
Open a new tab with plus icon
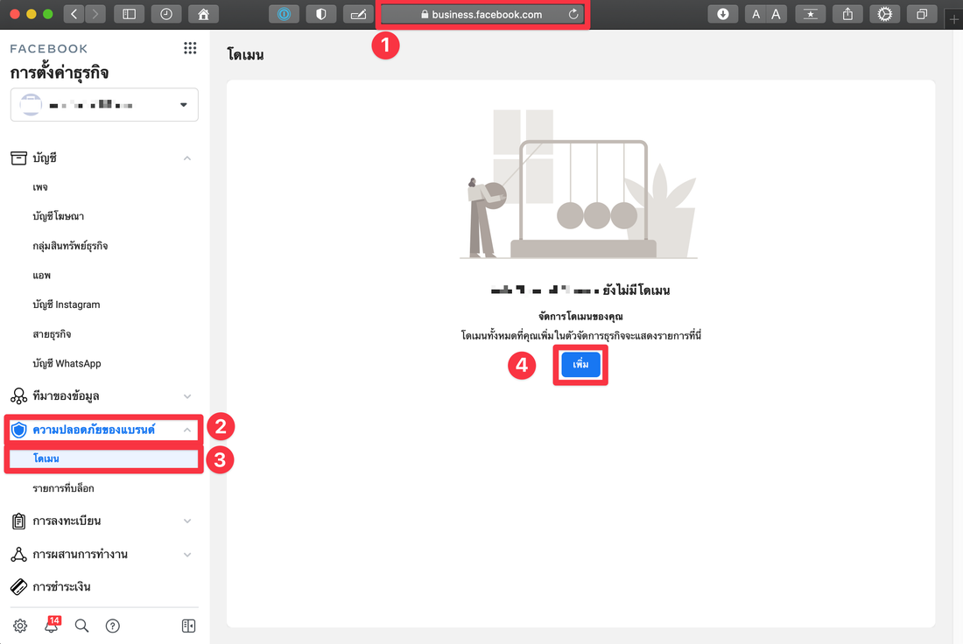[953, 19]
